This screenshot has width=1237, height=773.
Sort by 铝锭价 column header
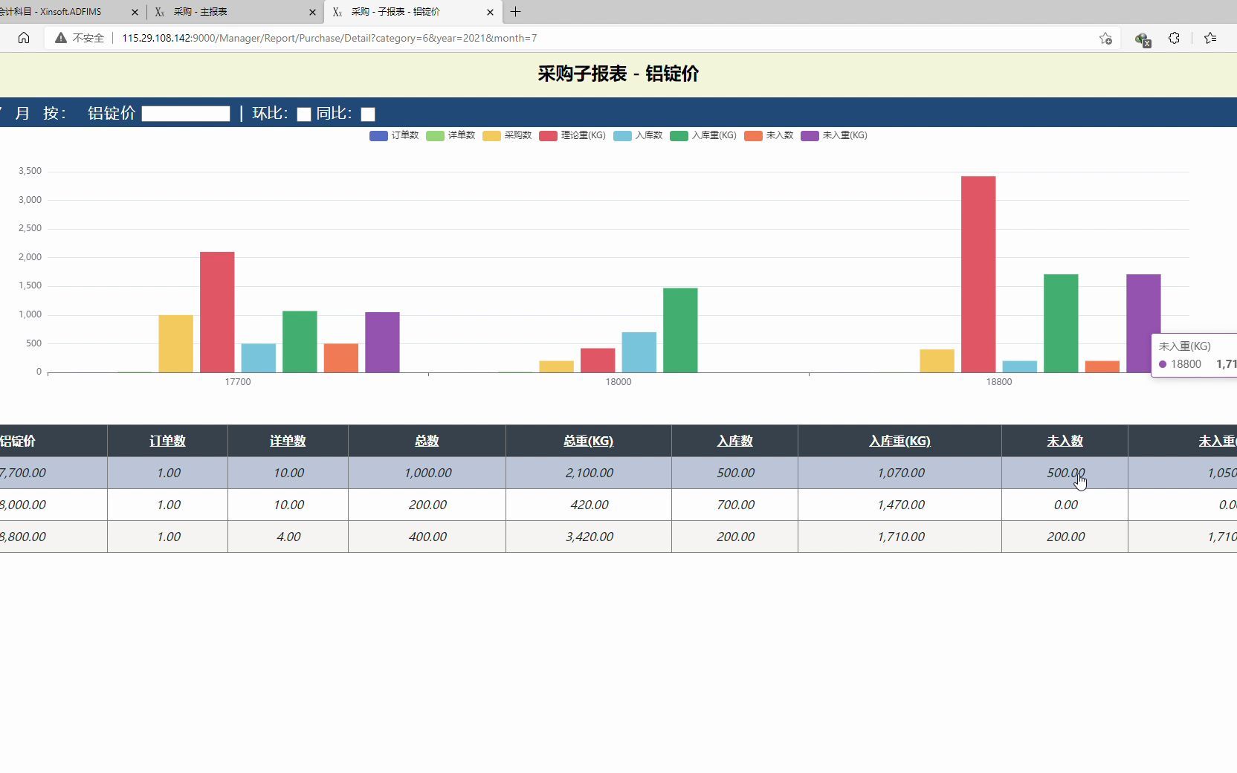[18, 441]
